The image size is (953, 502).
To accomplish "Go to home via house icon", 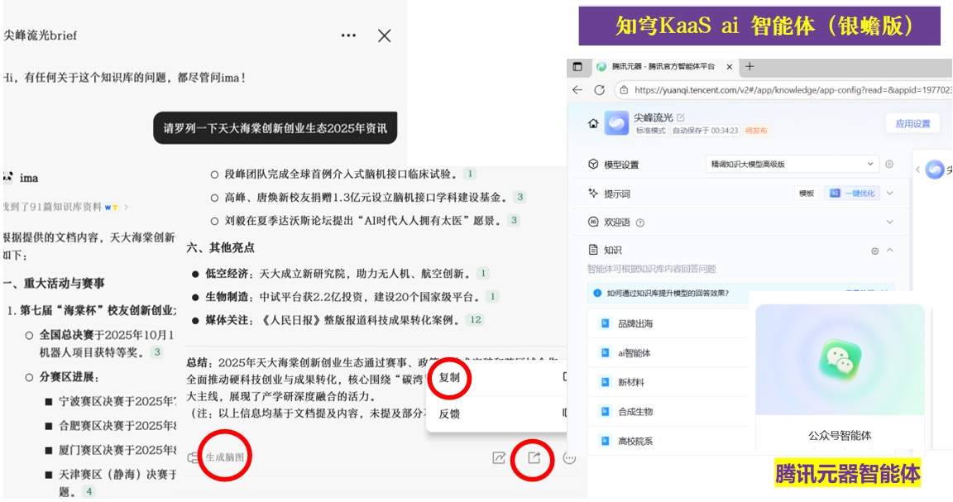I will point(592,123).
